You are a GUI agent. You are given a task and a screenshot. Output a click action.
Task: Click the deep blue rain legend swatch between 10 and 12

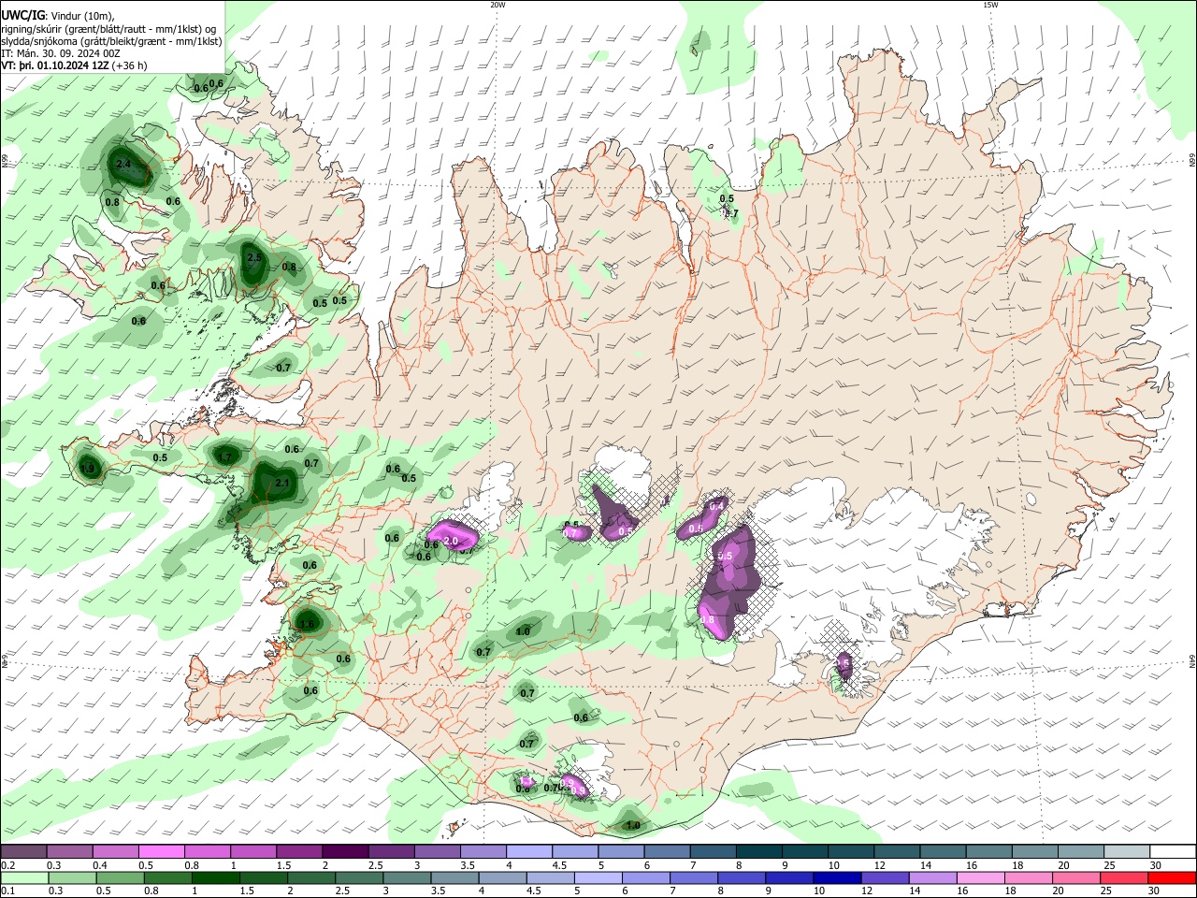click(837, 877)
